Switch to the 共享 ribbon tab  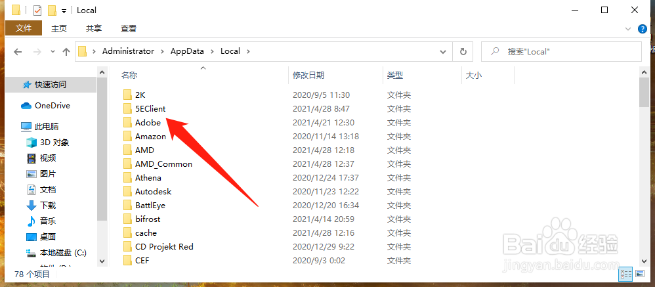coord(94,28)
